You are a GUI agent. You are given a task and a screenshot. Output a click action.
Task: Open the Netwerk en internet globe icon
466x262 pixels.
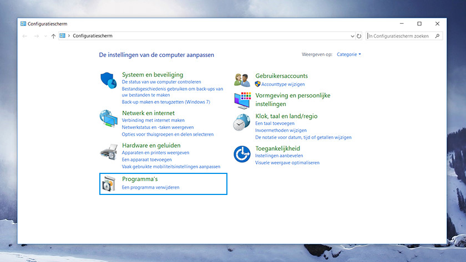[108, 119]
